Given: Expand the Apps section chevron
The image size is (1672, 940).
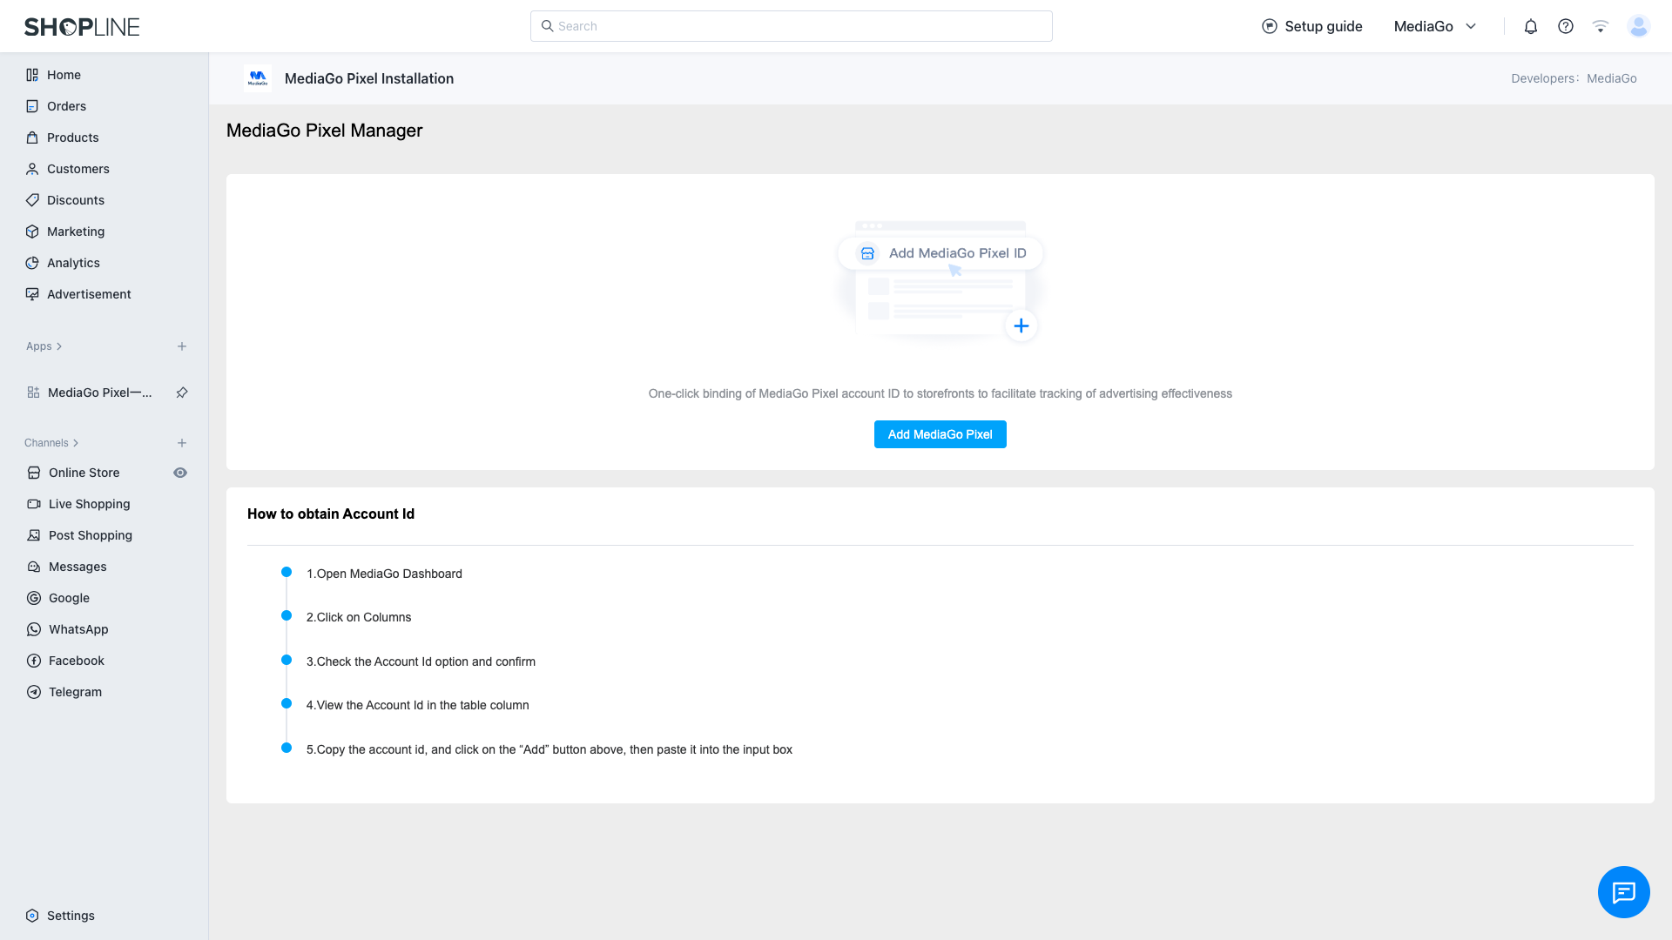Looking at the screenshot, I should 59,346.
